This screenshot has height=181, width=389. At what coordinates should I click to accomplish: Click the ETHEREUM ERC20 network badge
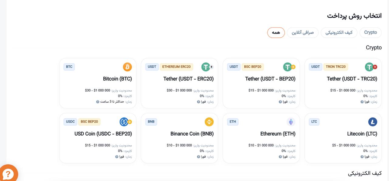177,67
